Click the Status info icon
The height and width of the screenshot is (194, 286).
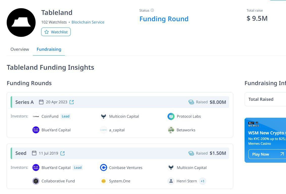(152, 10)
